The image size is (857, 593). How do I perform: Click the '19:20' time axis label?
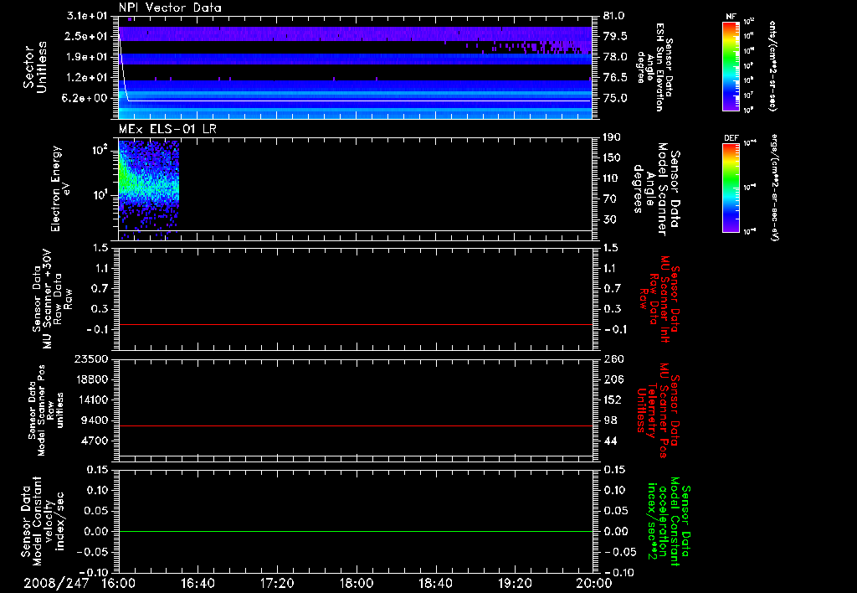pyautogui.click(x=515, y=583)
